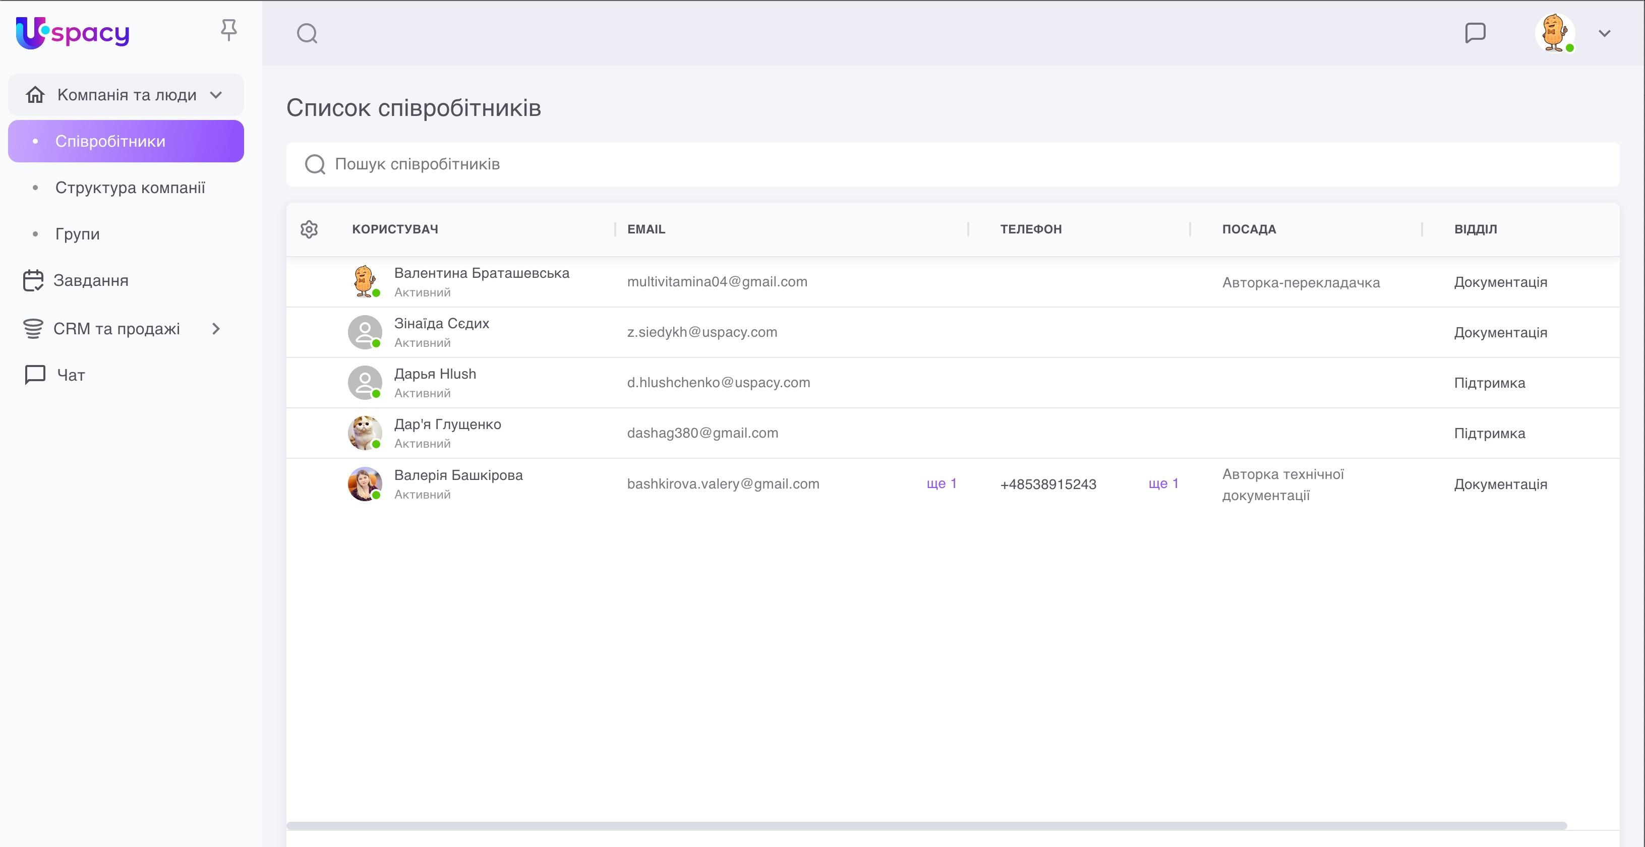Focus the Пошук співробітників search field
This screenshot has height=847, width=1645.
952,165
